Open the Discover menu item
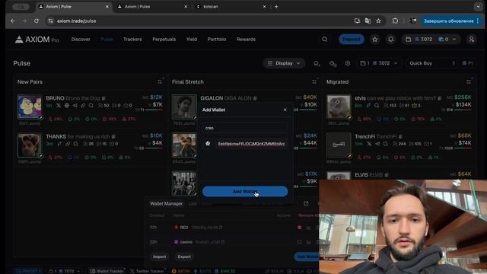Viewport: 487px width, 274px height. point(81,40)
